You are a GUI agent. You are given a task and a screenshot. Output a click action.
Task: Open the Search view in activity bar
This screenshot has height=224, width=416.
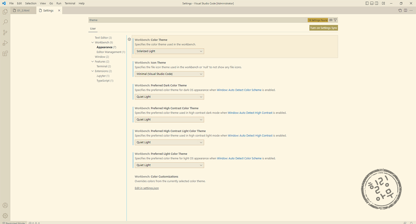coord(5,22)
